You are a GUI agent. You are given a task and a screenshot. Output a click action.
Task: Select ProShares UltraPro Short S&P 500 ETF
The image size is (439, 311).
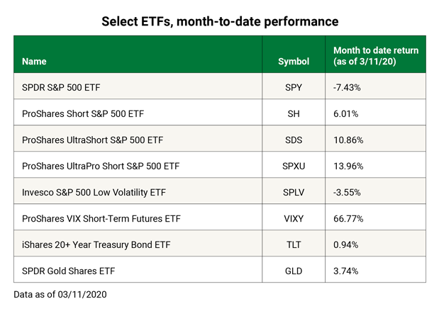[x=101, y=166]
